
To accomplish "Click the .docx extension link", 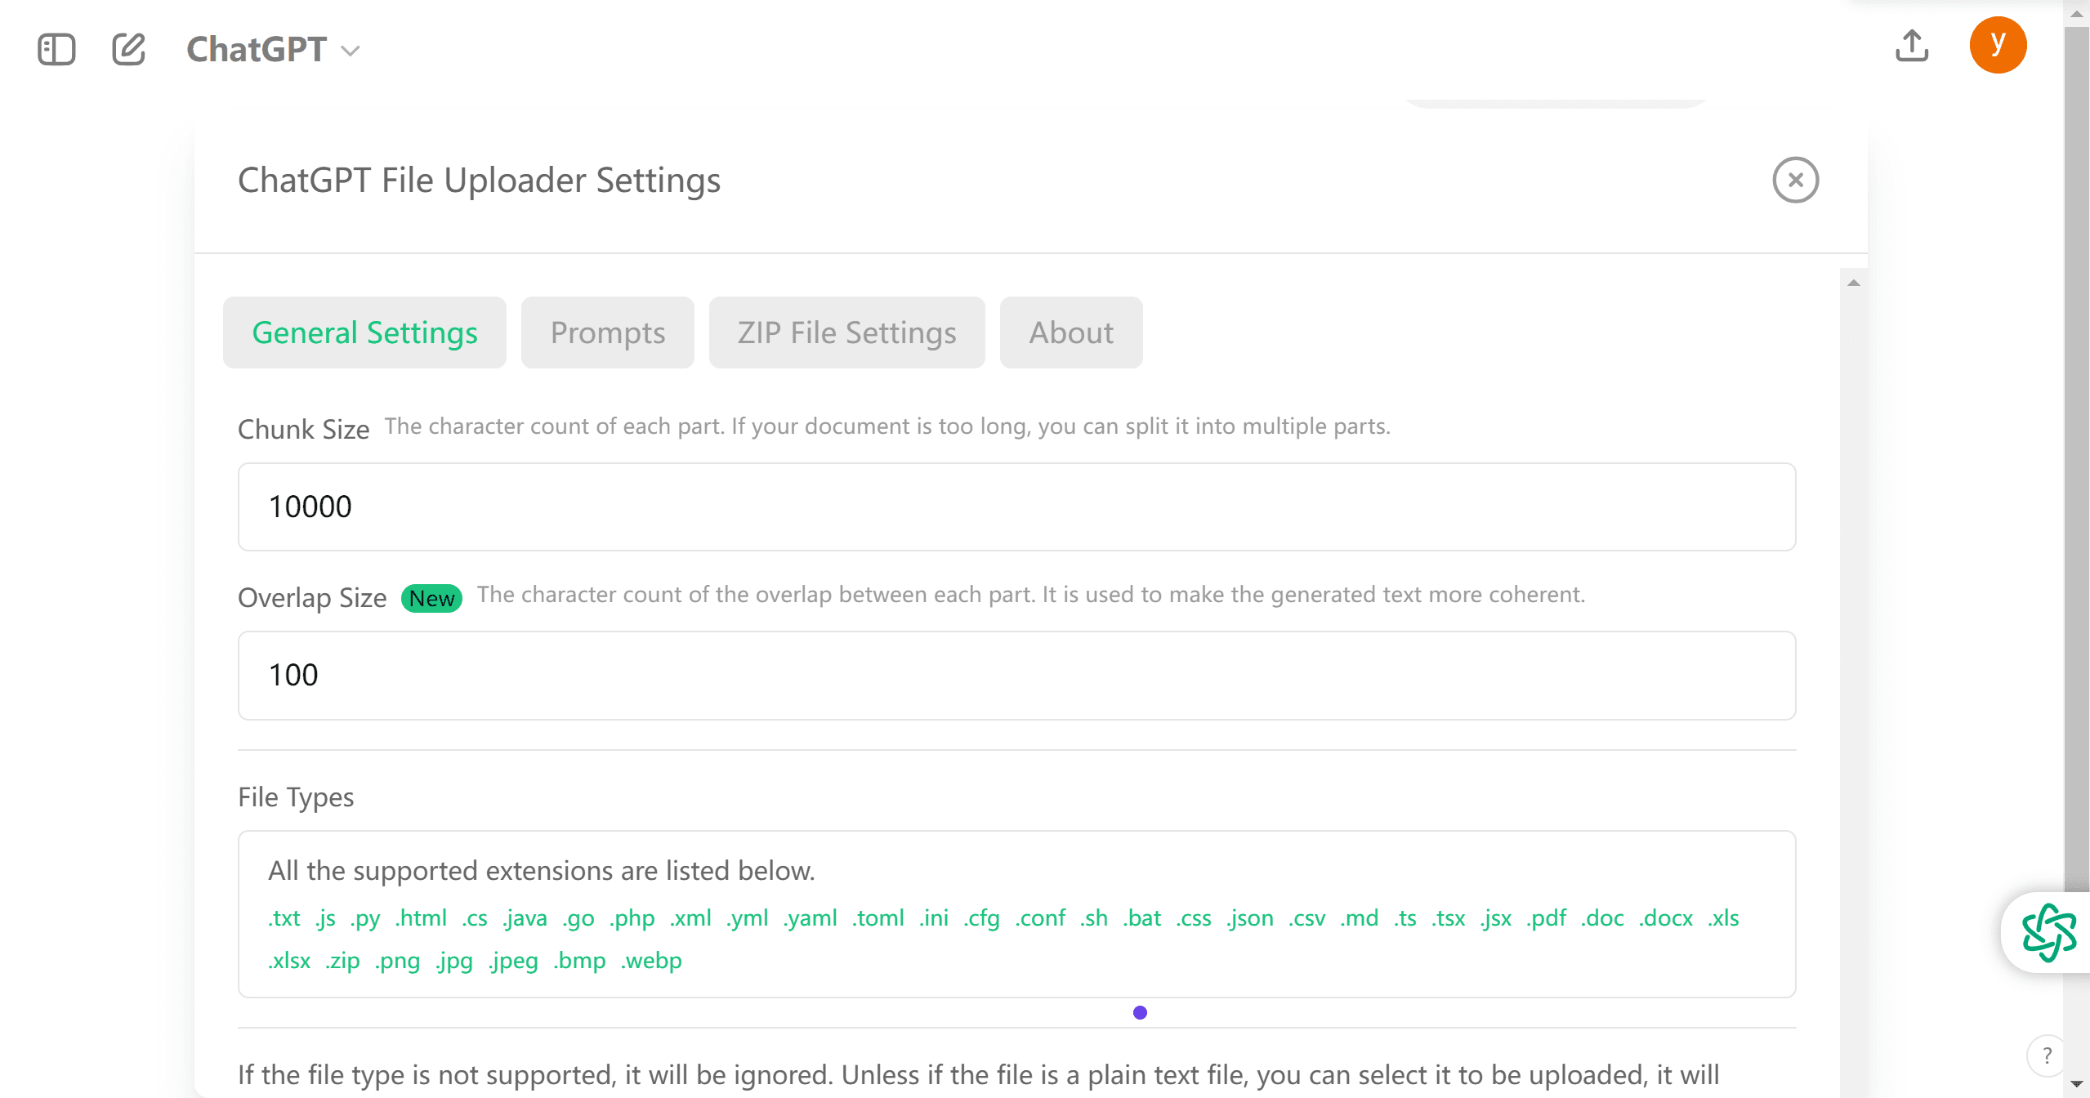I will 1665,918.
